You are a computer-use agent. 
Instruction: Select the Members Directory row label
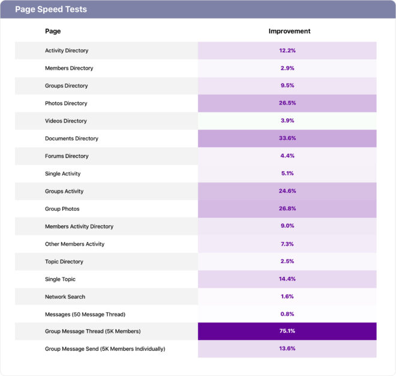(x=69, y=68)
